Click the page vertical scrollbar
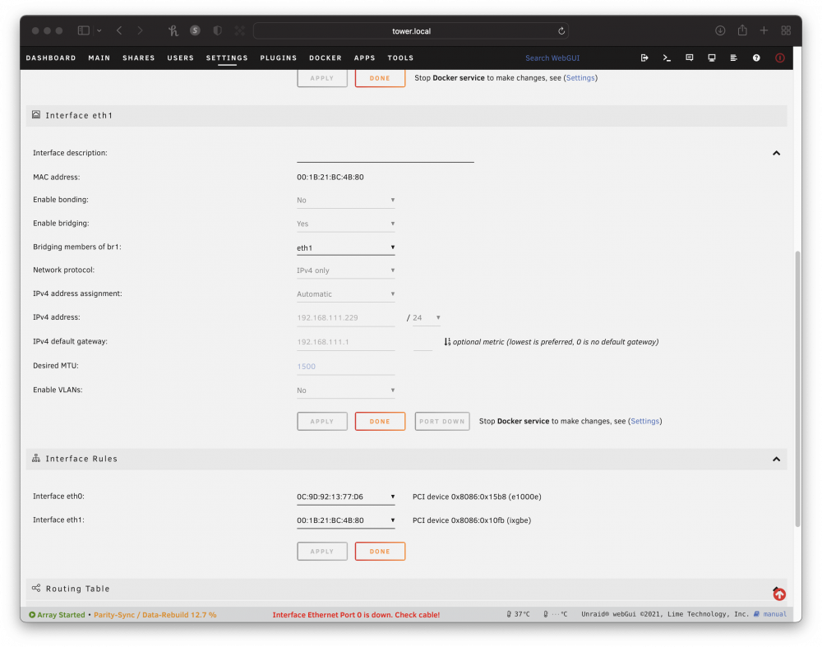Screen dimensions: 822x647 coord(797,388)
